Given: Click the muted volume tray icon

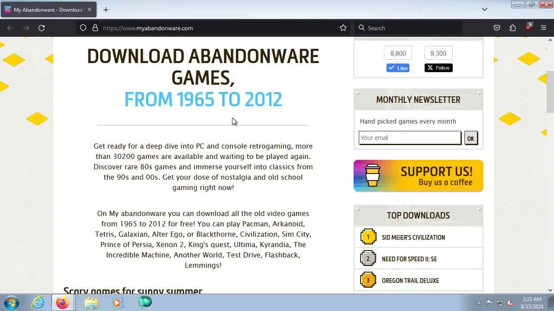Looking at the screenshot, I should click(x=511, y=303).
